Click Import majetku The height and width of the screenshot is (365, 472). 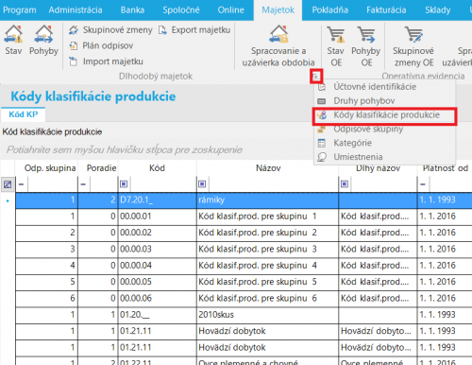(106, 61)
